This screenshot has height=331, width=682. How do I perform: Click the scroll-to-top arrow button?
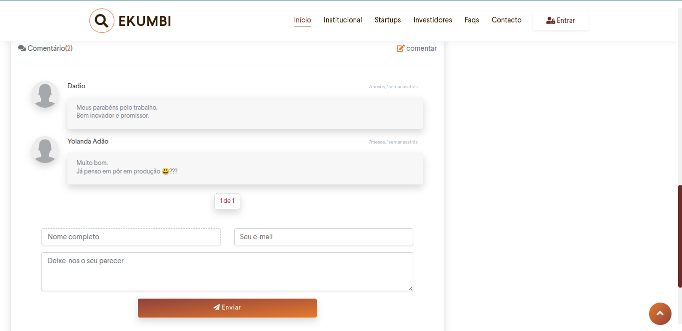coord(660,314)
